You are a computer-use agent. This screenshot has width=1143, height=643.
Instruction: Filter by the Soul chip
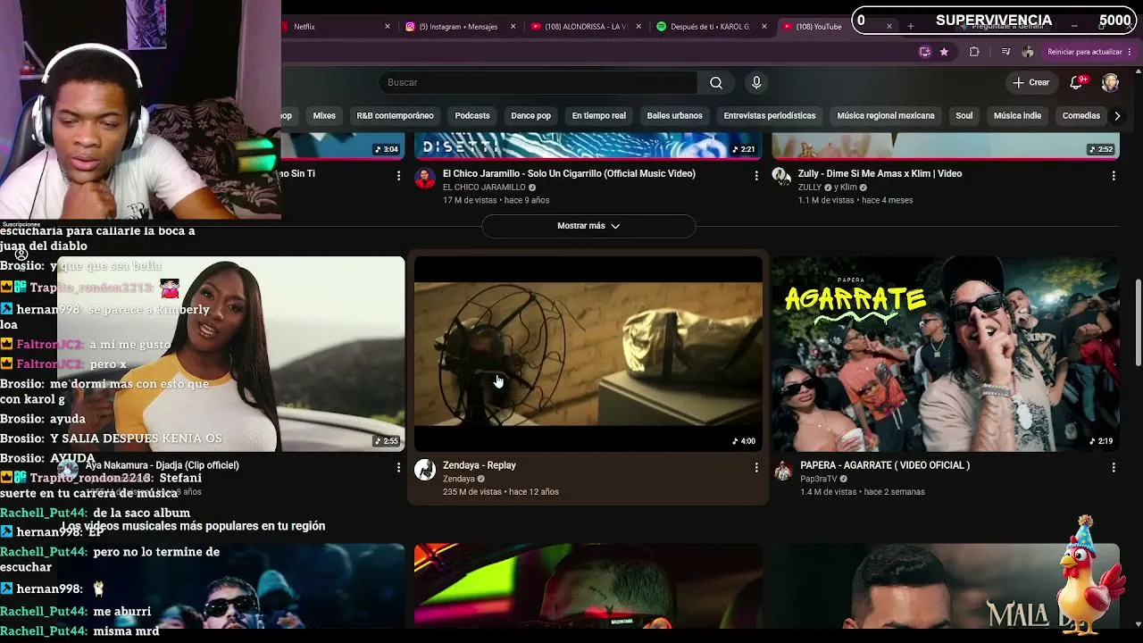coord(964,116)
